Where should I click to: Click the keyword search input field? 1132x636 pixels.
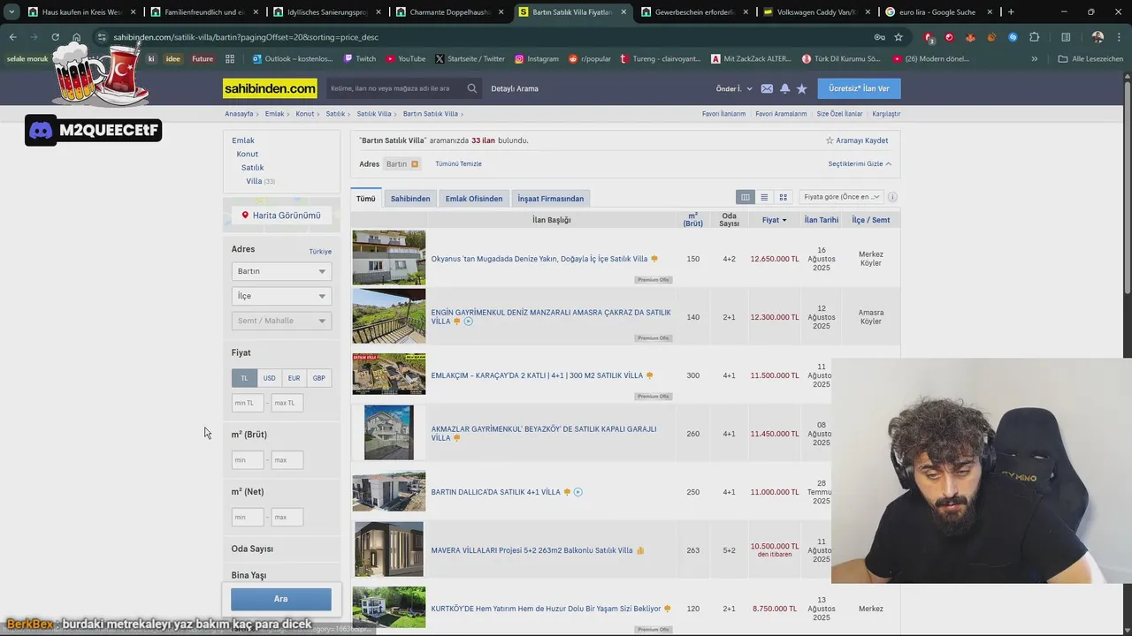394,88
